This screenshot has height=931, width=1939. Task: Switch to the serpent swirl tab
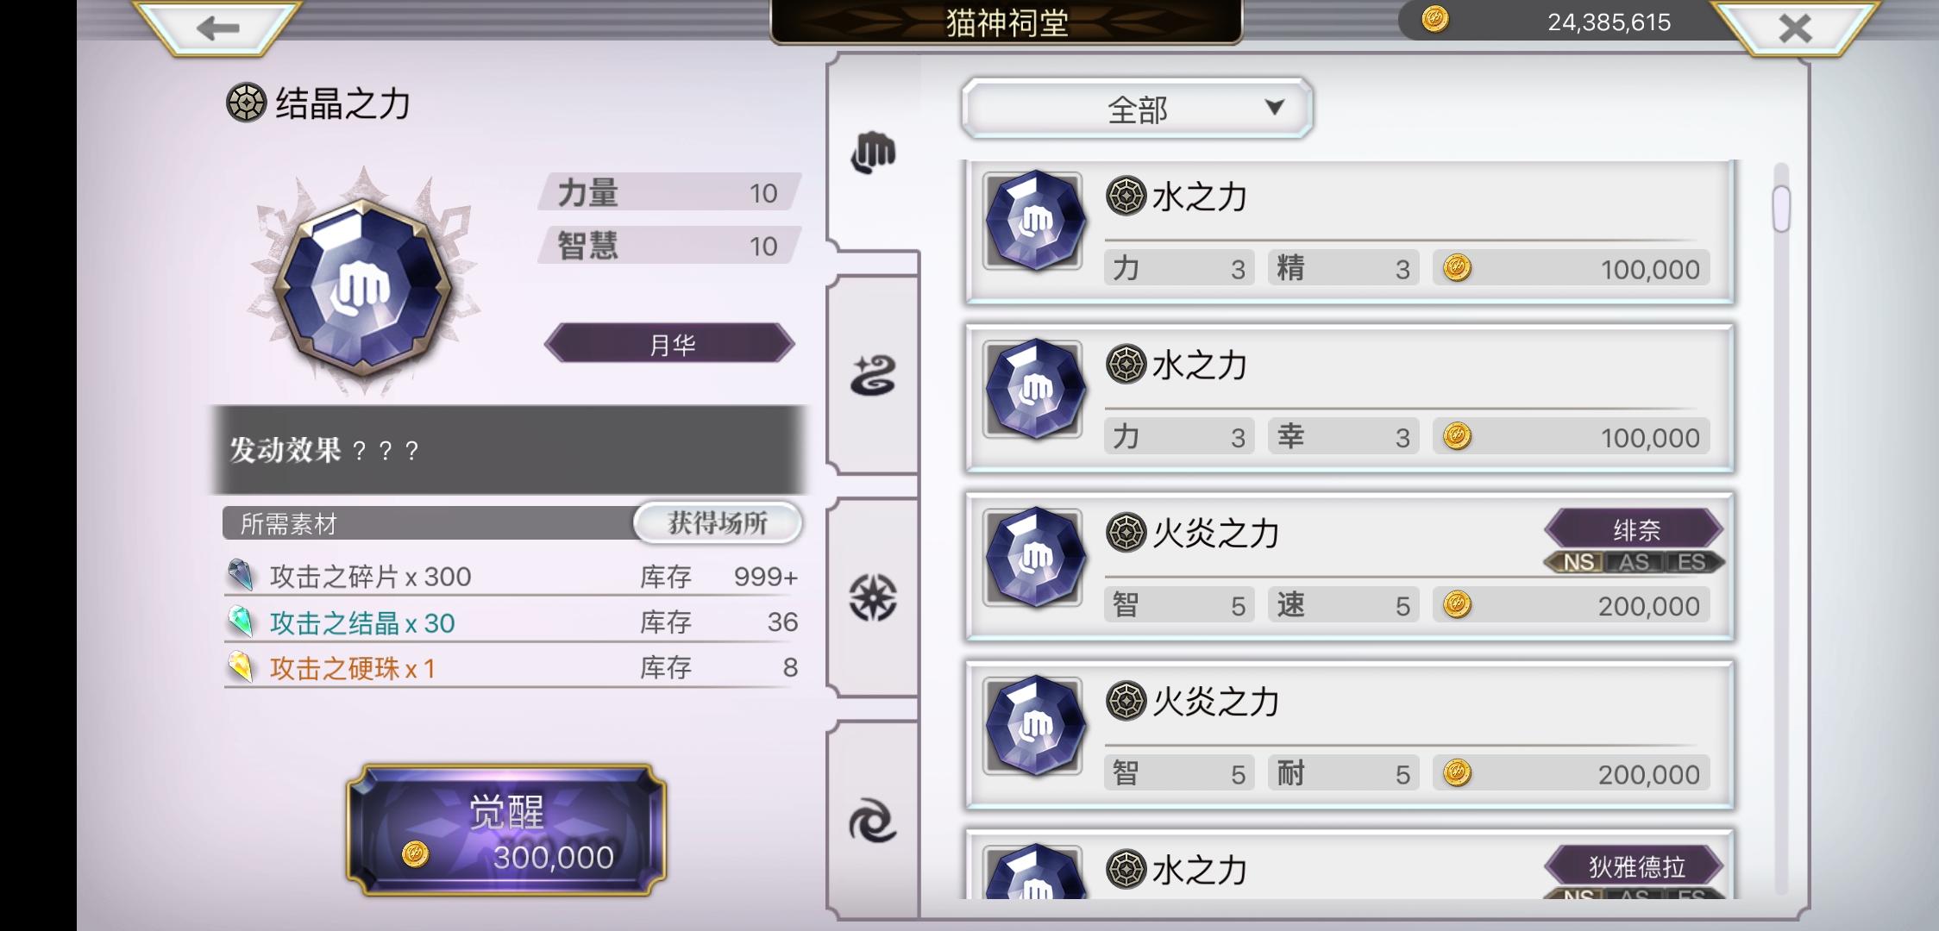click(x=873, y=376)
